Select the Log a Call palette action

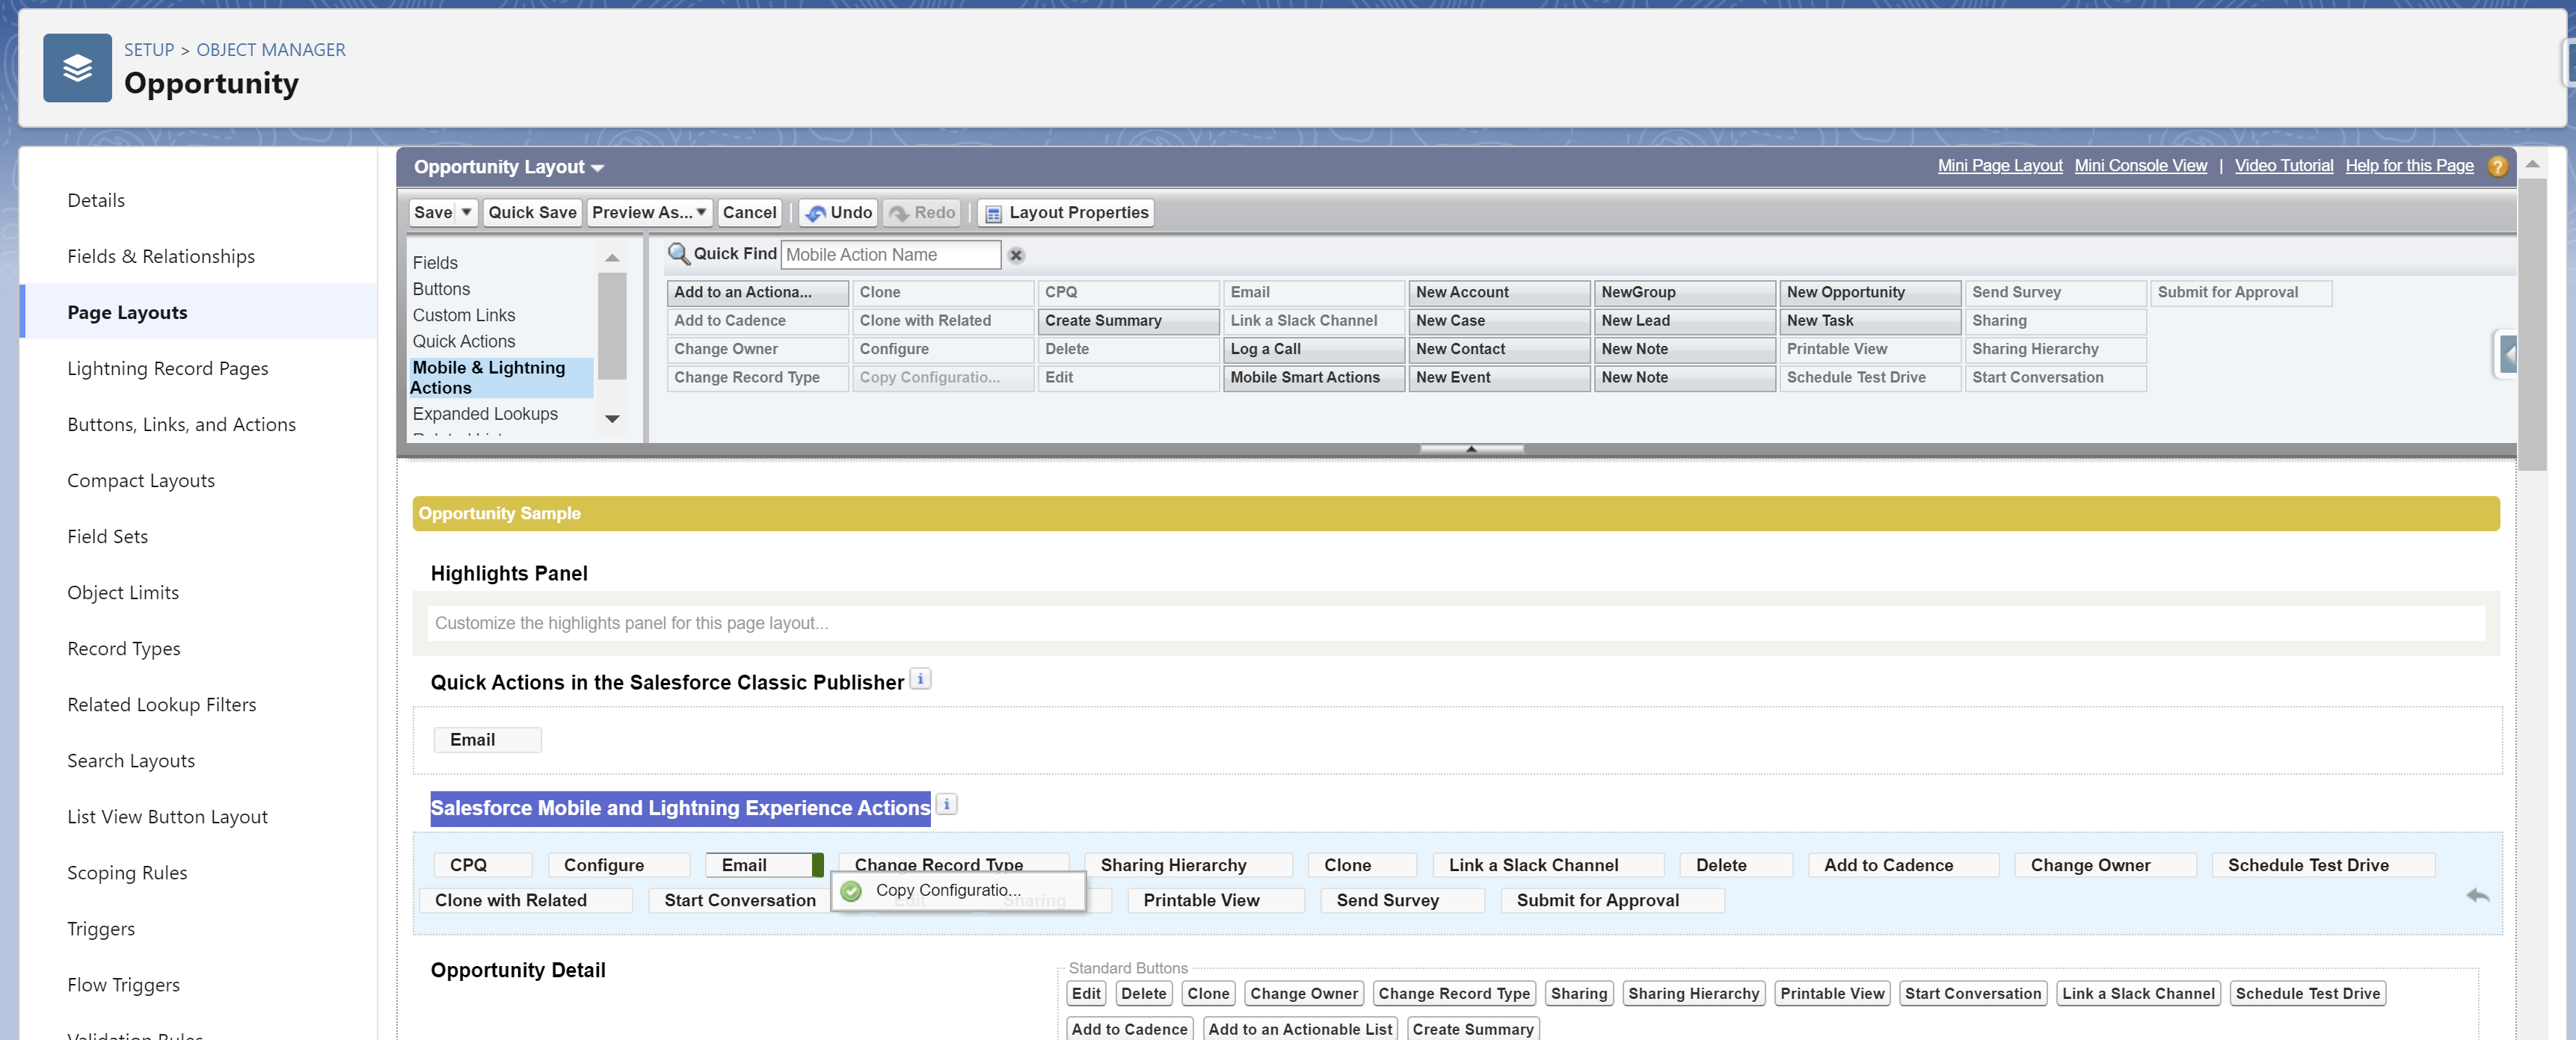point(1313,350)
